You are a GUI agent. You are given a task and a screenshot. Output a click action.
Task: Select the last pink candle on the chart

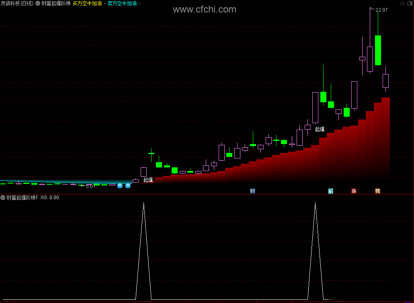click(385, 81)
